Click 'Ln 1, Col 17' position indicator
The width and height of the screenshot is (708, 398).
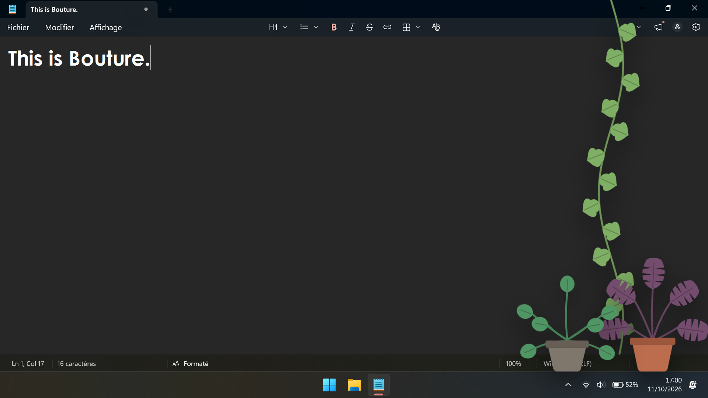pos(28,364)
